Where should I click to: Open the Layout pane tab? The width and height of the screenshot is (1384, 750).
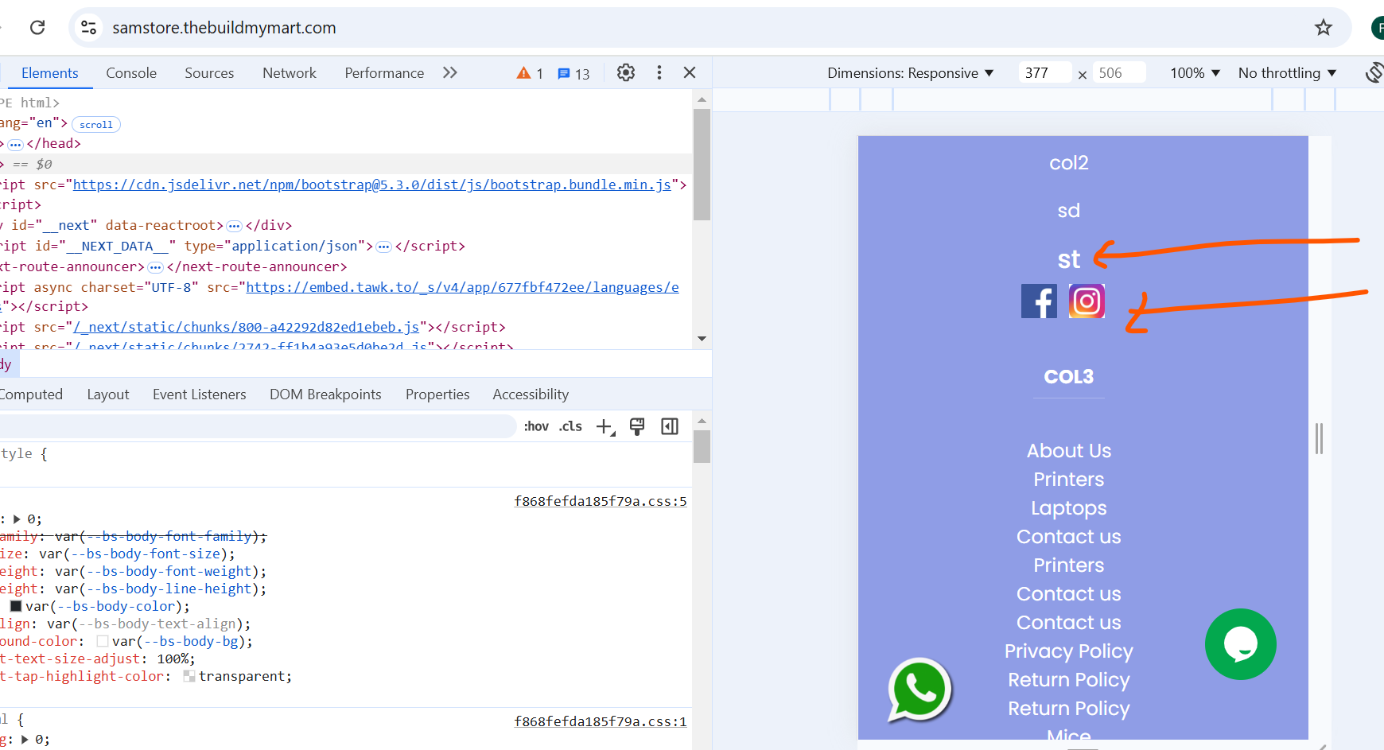[x=108, y=394]
